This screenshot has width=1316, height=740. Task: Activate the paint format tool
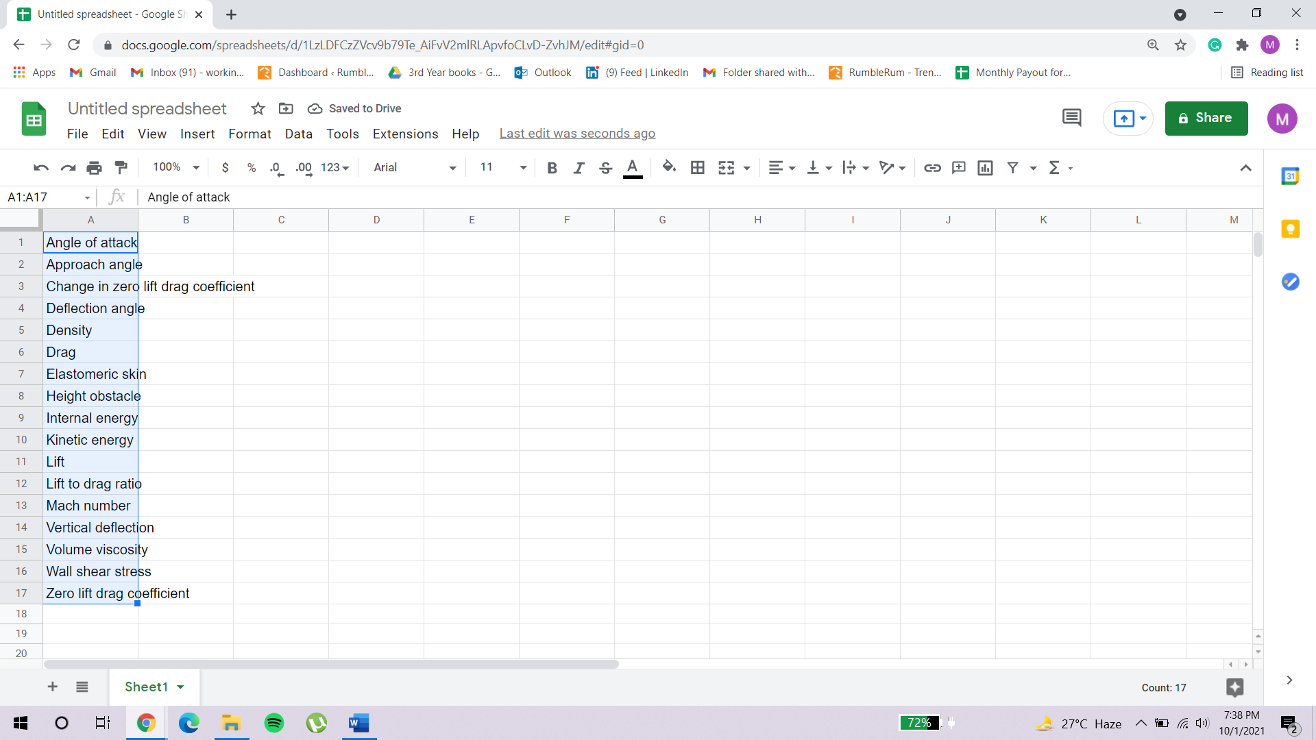pyautogui.click(x=121, y=168)
